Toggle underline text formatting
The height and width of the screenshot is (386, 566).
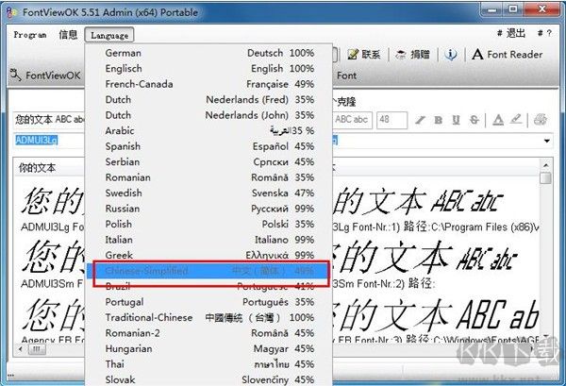pos(455,120)
